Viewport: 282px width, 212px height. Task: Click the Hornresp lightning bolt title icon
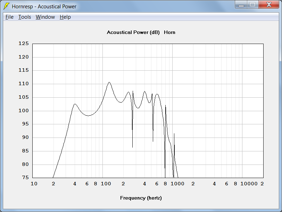pyautogui.click(x=6, y=6)
